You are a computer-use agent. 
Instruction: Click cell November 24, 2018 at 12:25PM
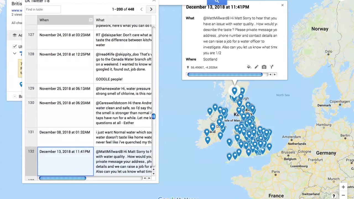[x=65, y=66]
